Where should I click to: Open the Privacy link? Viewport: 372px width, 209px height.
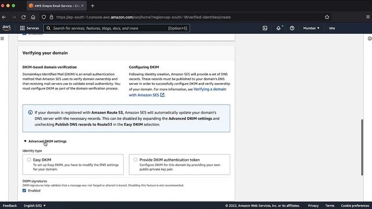[313, 206]
